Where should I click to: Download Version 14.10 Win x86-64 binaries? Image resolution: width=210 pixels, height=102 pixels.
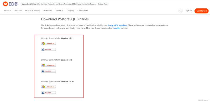pos(49,87)
